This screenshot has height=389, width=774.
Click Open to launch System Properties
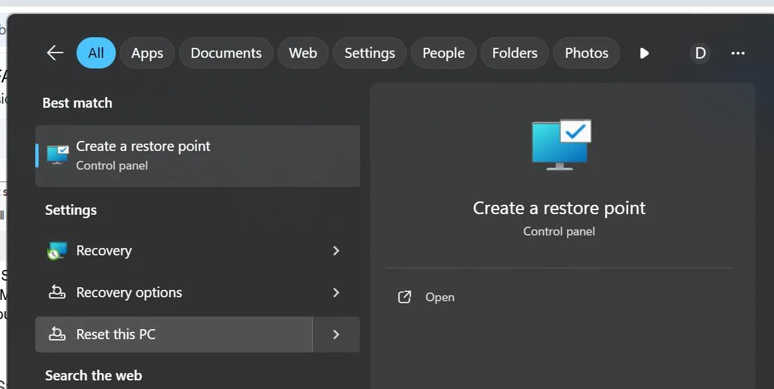[440, 297]
